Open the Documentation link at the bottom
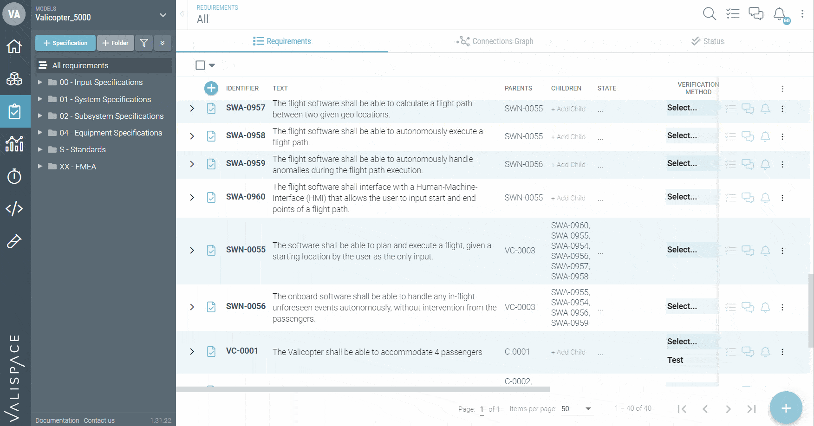 point(57,420)
